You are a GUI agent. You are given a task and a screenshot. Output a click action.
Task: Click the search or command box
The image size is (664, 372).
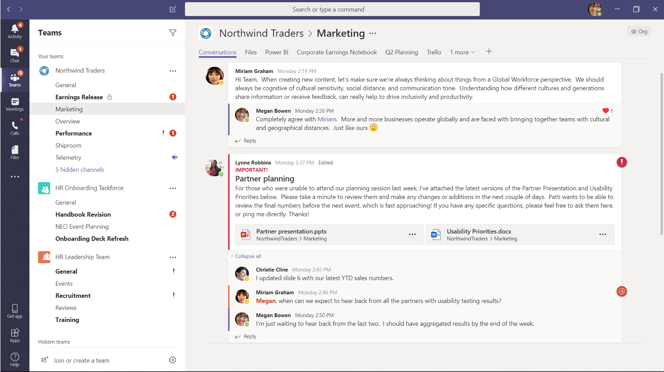click(332, 9)
